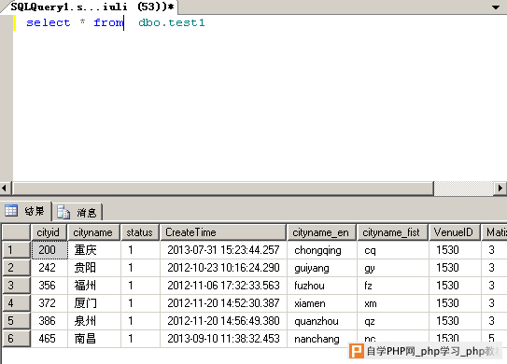
Task: Click the cityid cell 386
Action: tap(49, 321)
